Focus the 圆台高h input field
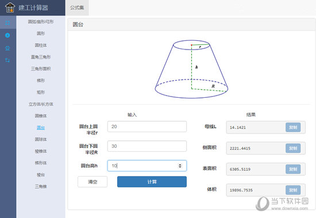 click(x=147, y=166)
